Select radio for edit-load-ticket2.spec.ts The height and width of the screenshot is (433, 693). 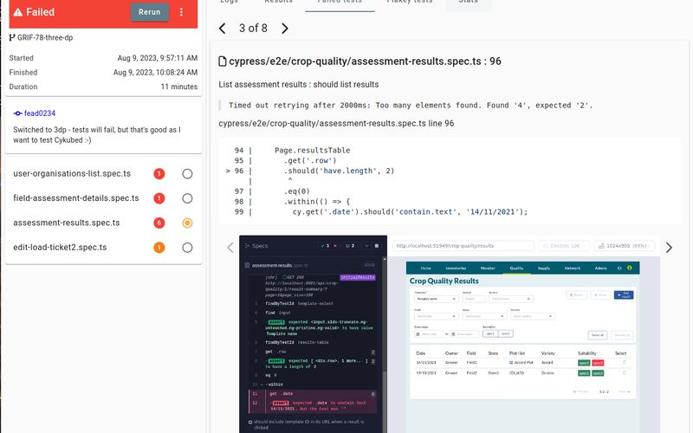187,248
